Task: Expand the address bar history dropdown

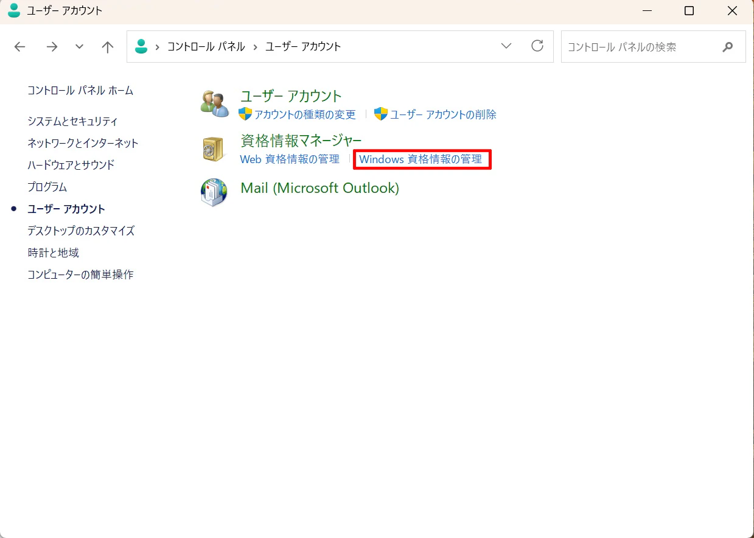Action: point(506,46)
